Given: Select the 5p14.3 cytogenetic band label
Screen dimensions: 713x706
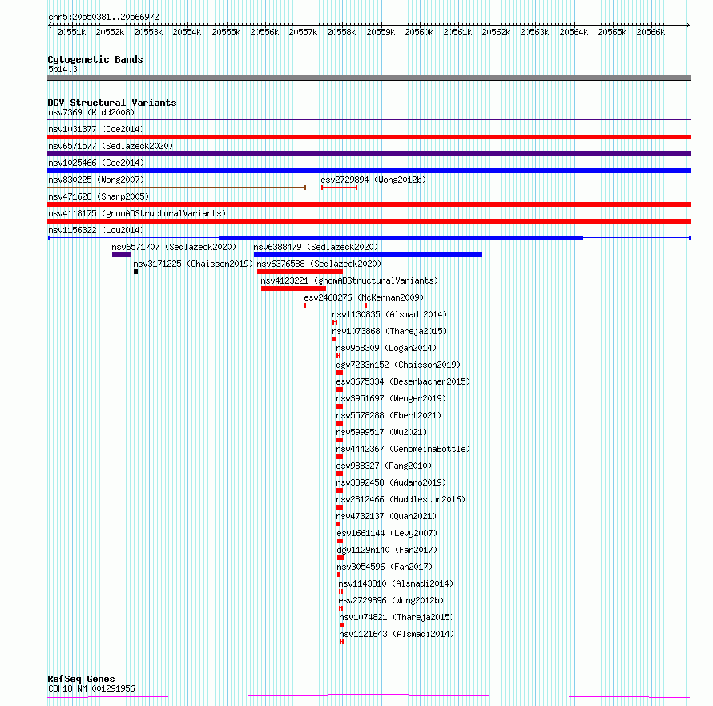Looking at the screenshot, I should pos(62,69).
